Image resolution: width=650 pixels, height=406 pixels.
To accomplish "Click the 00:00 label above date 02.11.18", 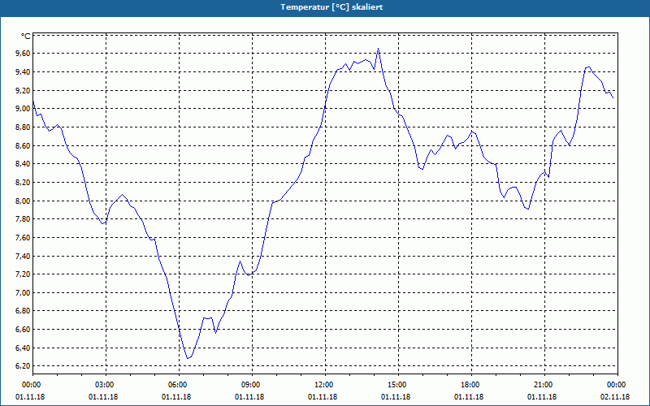I will [617, 385].
